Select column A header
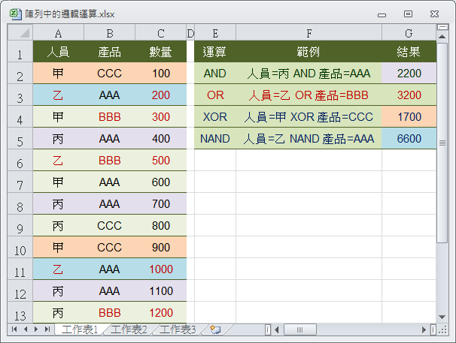456x343 pixels. pos(58,33)
